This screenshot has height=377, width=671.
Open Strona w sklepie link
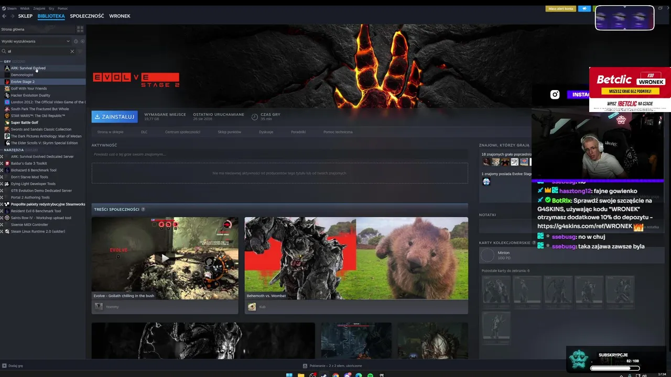click(110, 132)
